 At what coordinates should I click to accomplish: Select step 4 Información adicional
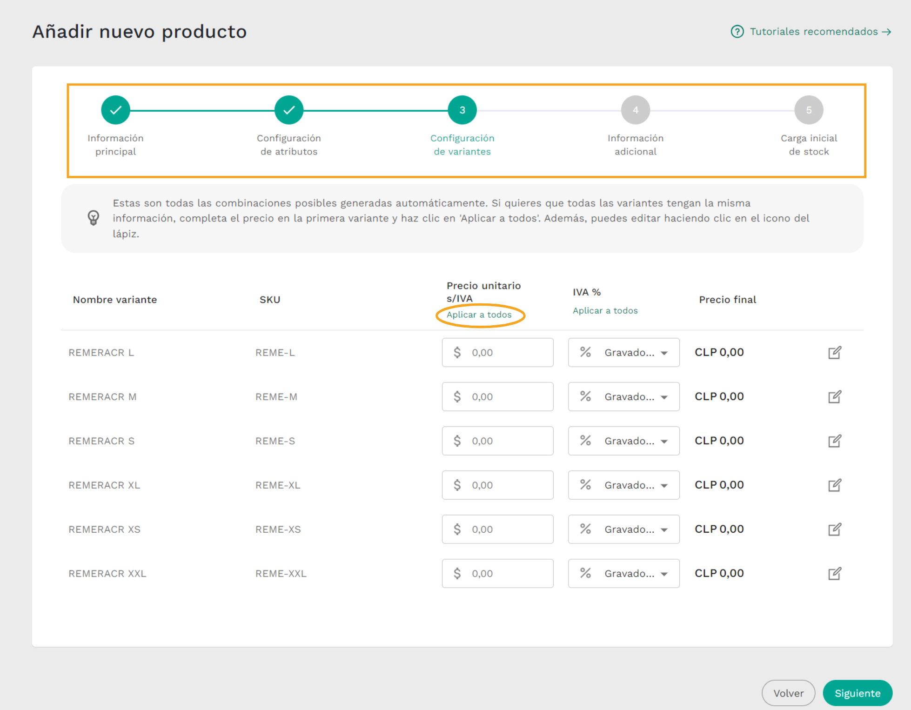click(636, 110)
